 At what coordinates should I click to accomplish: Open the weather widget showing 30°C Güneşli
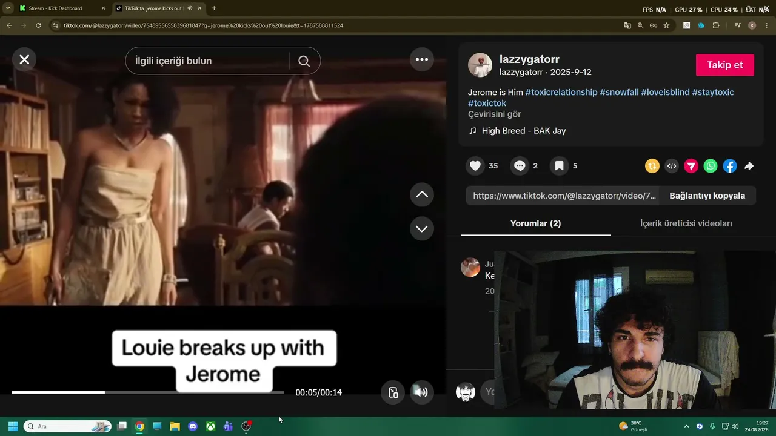point(632,426)
